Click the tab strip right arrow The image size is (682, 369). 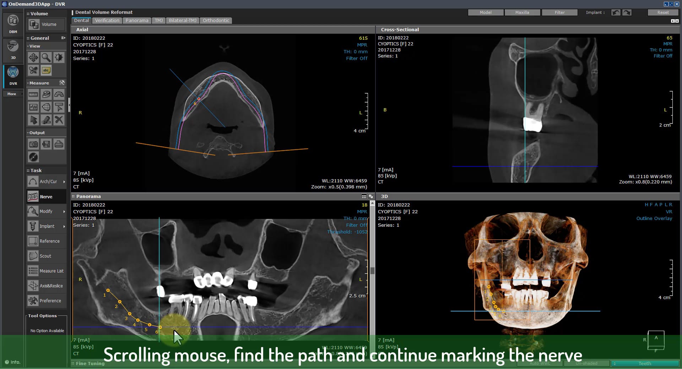(x=677, y=21)
